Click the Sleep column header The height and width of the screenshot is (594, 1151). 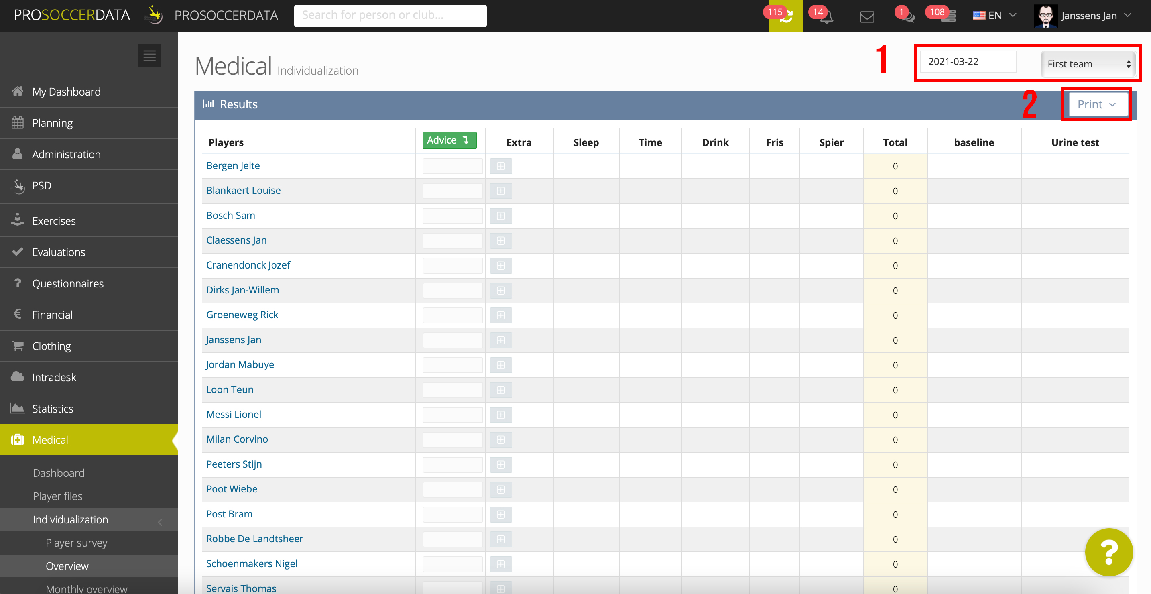pos(586,142)
